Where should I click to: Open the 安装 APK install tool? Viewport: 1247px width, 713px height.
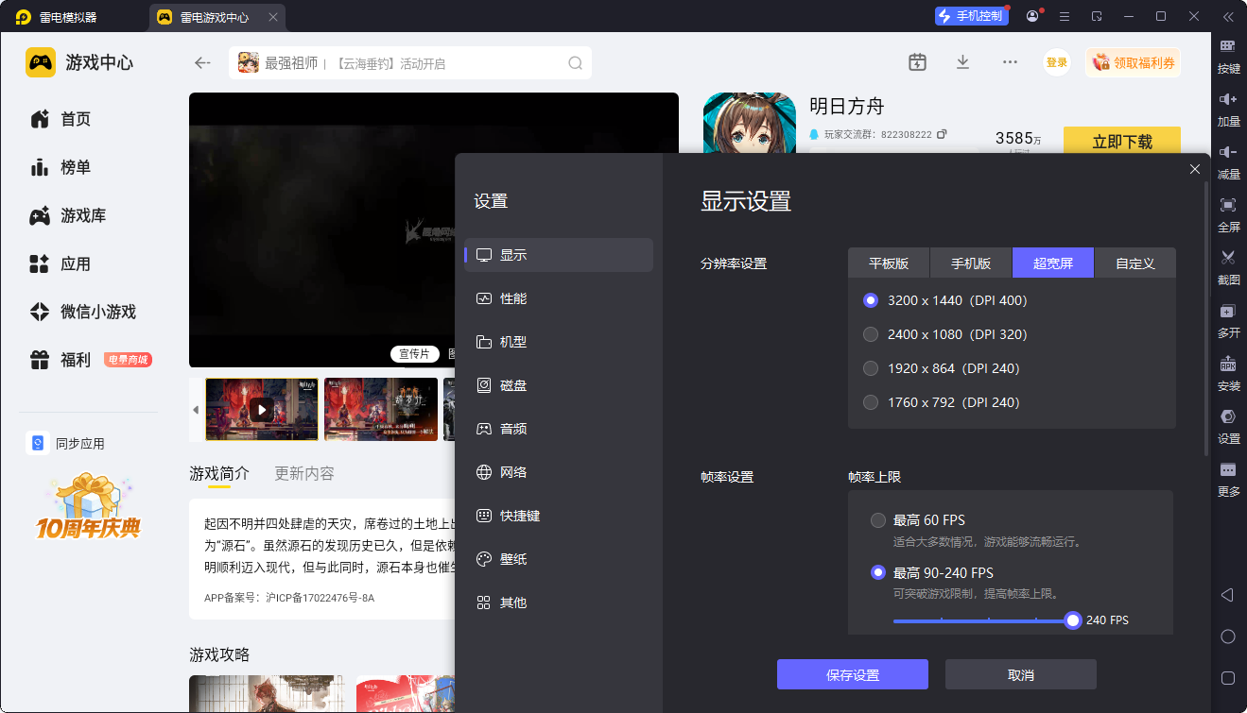[1228, 374]
